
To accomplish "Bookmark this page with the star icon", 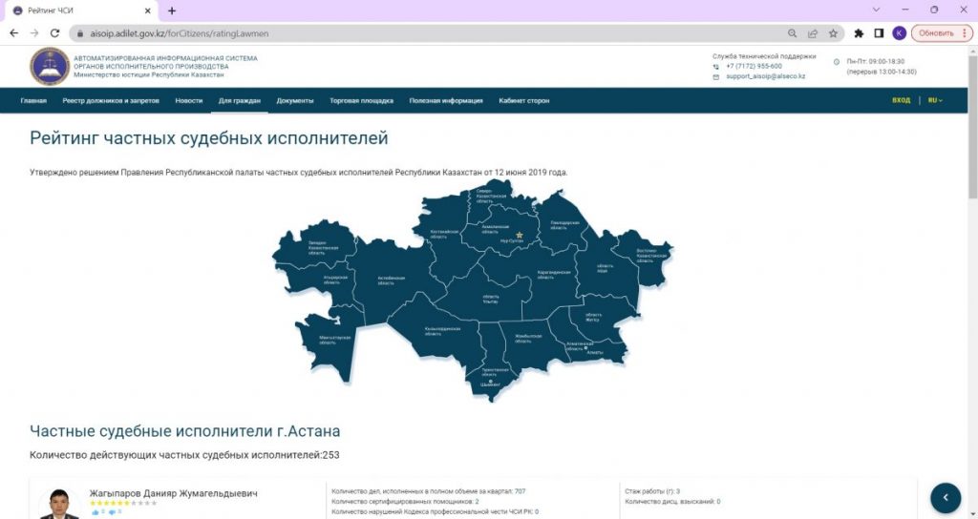I will pyautogui.click(x=833, y=33).
